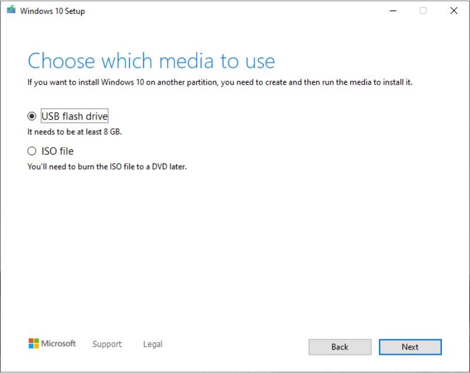Open the Support link
The height and width of the screenshot is (373, 470).
point(107,344)
